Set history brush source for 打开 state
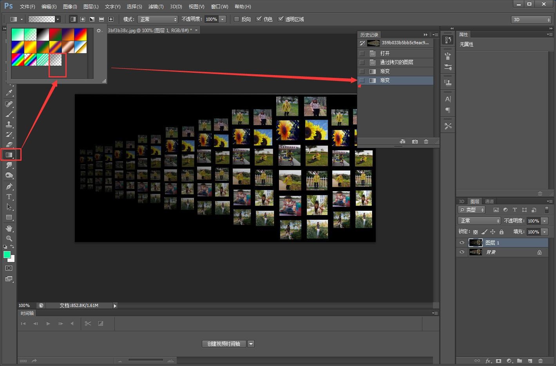This screenshot has width=556, height=366. [x=362, y=53]
